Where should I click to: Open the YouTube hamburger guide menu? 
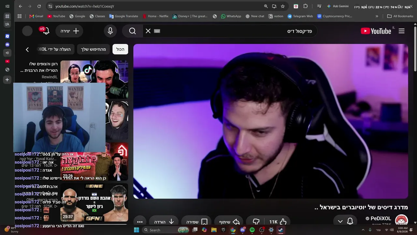point(401,31)
